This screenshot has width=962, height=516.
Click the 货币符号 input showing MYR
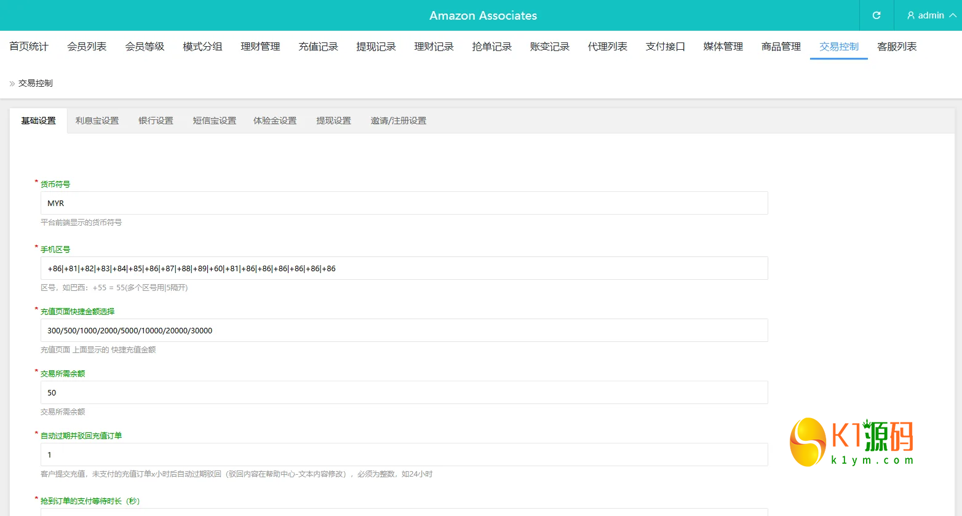pyautogui.click(x=403, y=203)
